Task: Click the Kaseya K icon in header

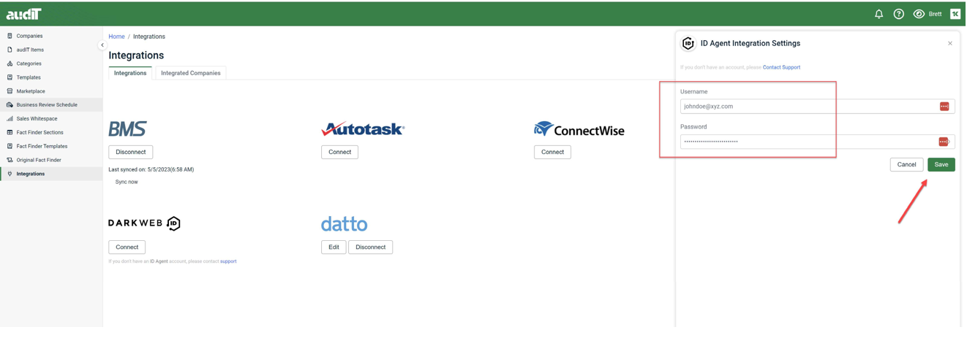Action: (x=955, y=14)
